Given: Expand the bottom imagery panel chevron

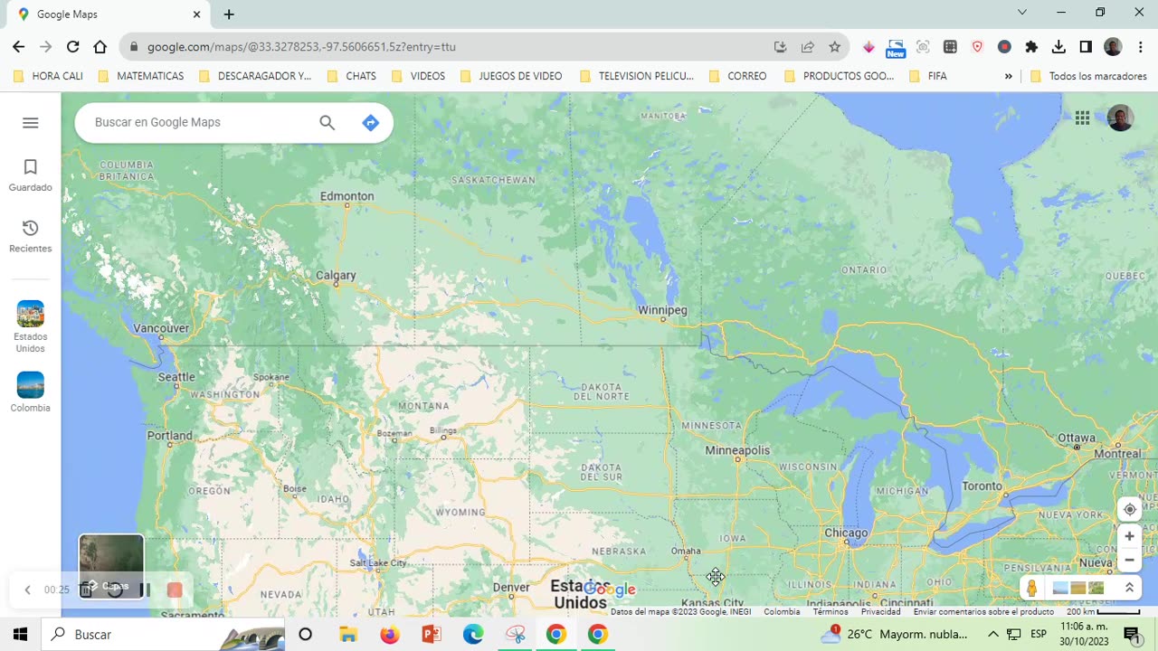Looking at the screenshot, I should [1129, 588].
